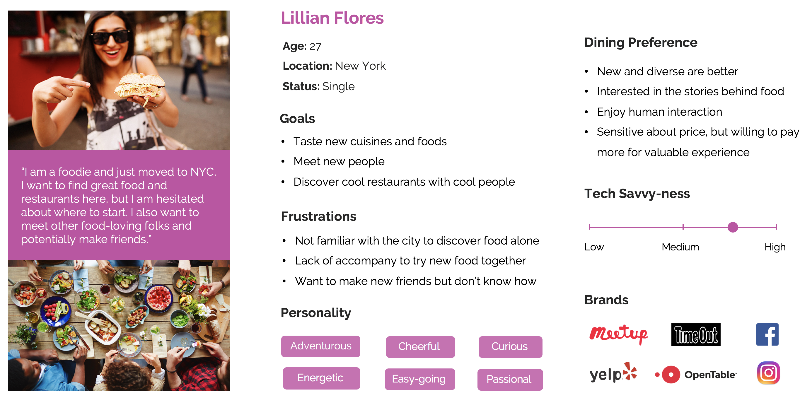Screen dimensions: 812x403
Task: Click the Curious personality tag
Action: pyautogui.click(x=510, y=347)
